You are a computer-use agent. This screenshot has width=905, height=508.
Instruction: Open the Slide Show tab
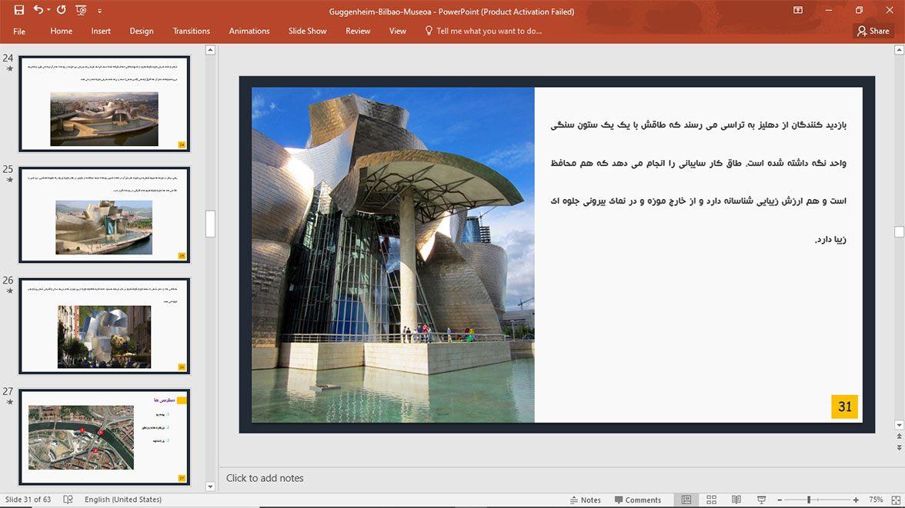pyautogui.click(x=308, y=32)
